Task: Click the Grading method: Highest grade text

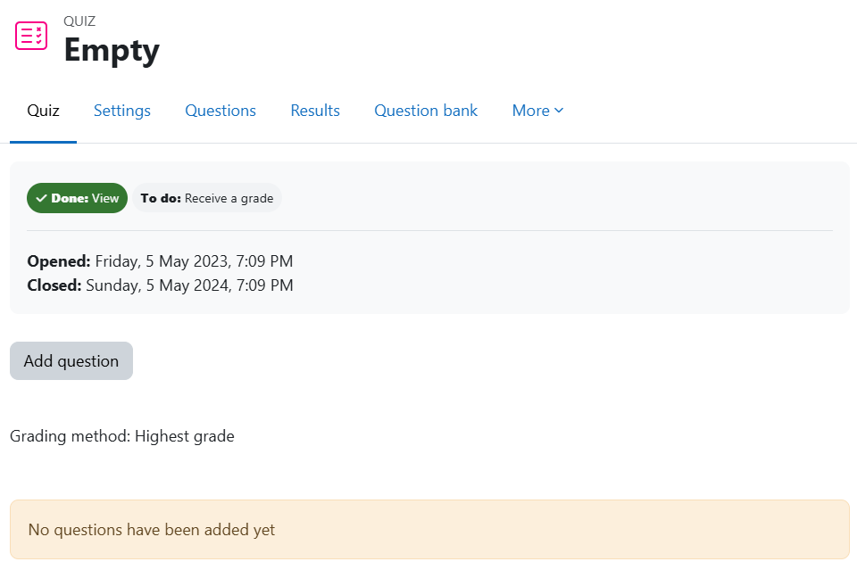Action: point(122,436)
